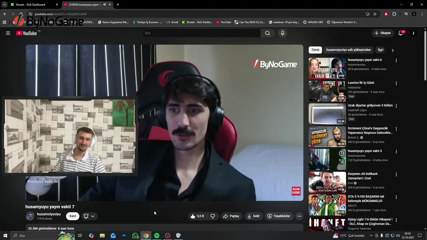The height and width of the screenshot is (240, 427).
Task: Open options for GTA 5 %100 BAŞARIM video
Action: click(396, 197)
